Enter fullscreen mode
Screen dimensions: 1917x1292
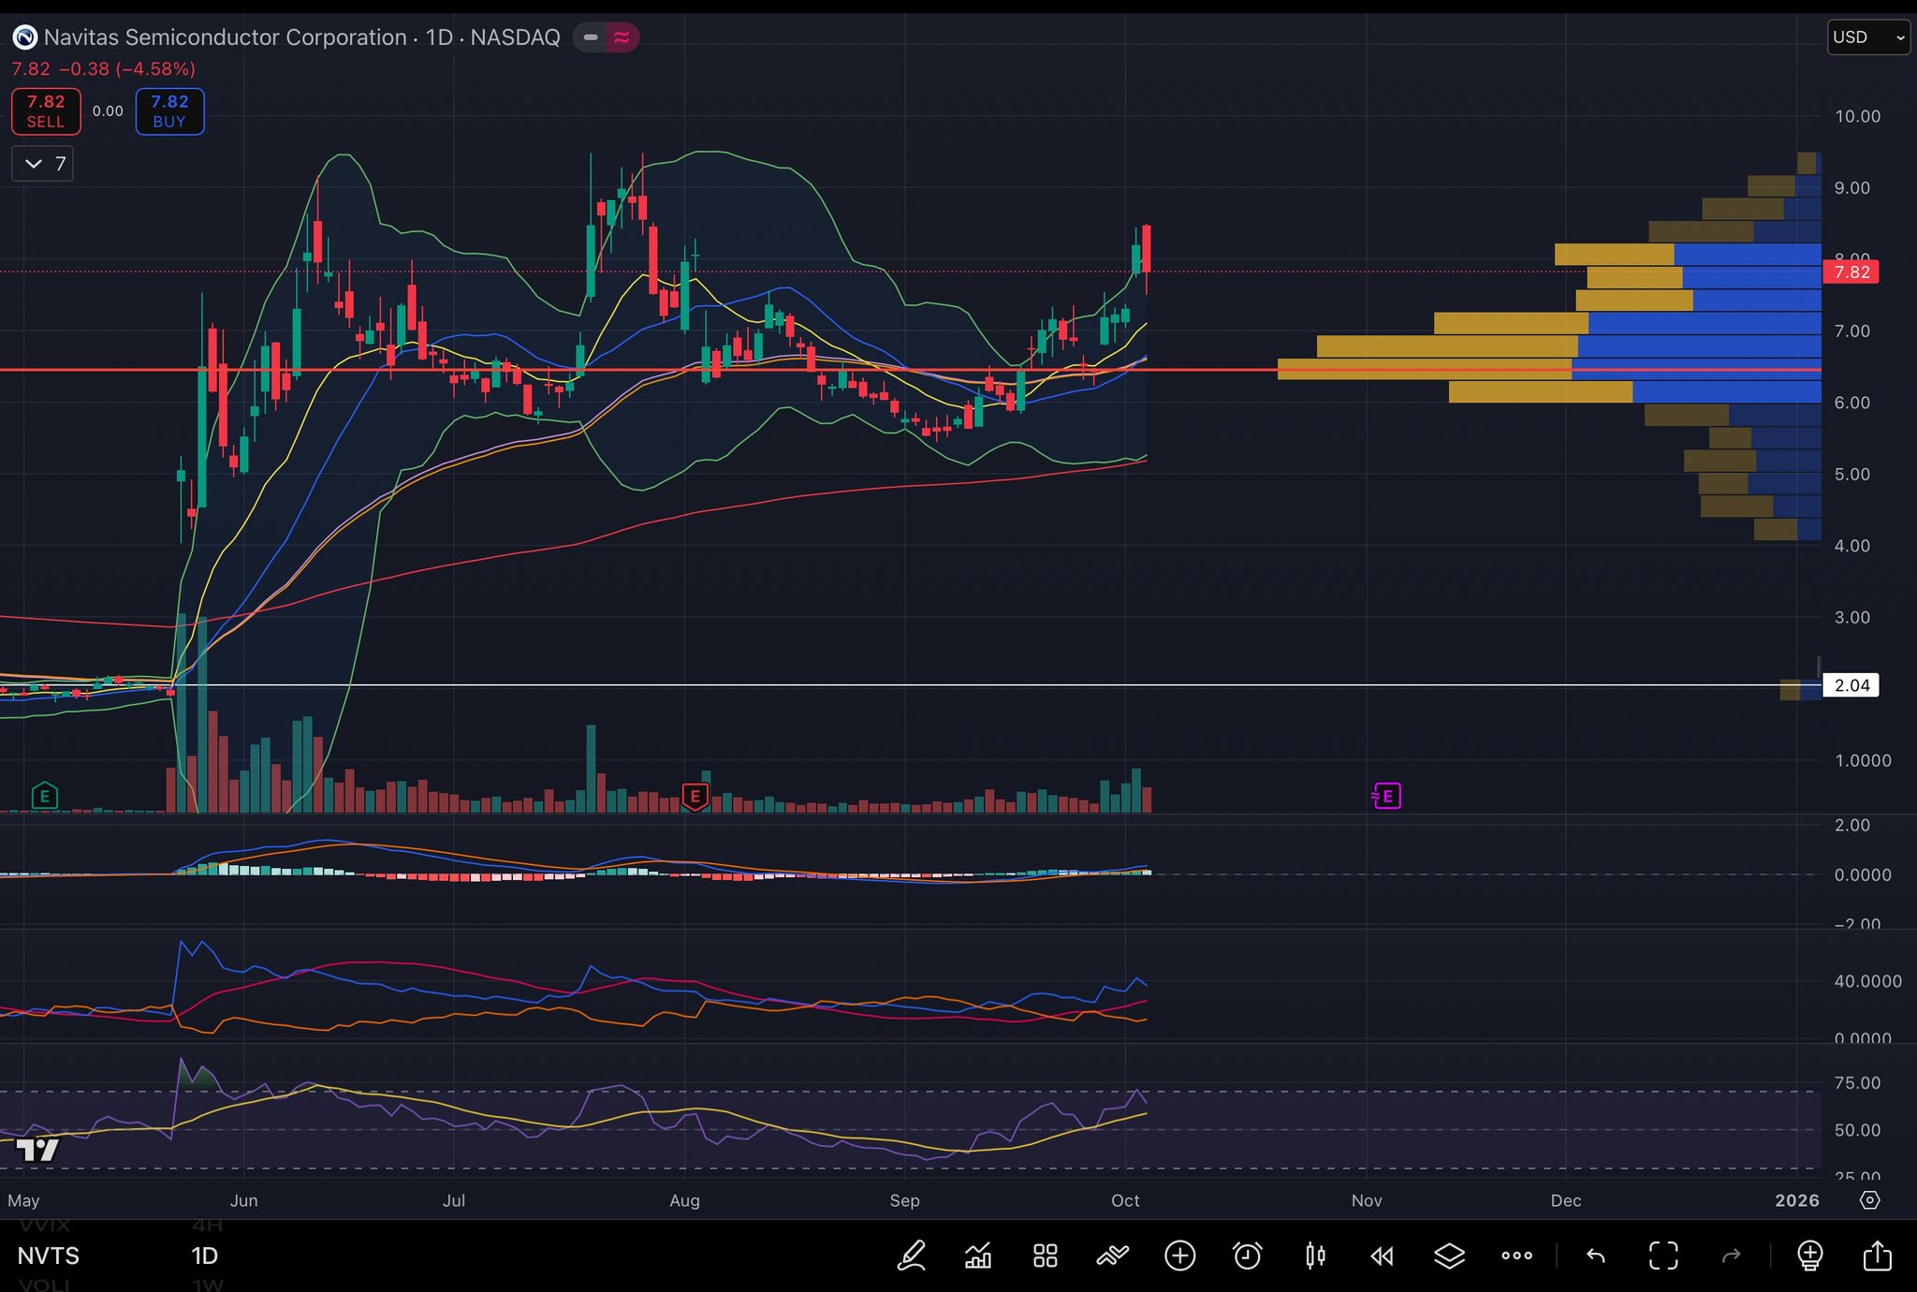[1663, 1255]
